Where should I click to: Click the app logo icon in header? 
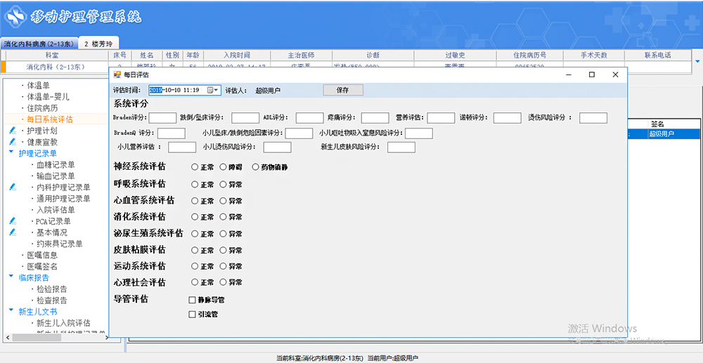pyautogui.click(x=15, y=18)
